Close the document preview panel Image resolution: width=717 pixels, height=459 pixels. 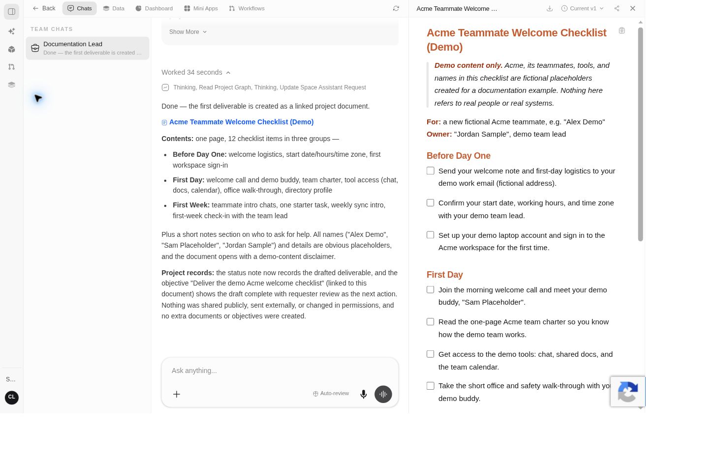pyautogui.click(x=633, y=8)
